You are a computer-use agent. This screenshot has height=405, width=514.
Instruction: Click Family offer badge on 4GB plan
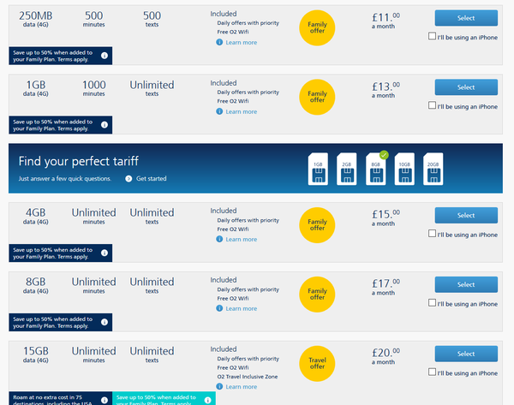pyautogui.click(x=317, y=225)
